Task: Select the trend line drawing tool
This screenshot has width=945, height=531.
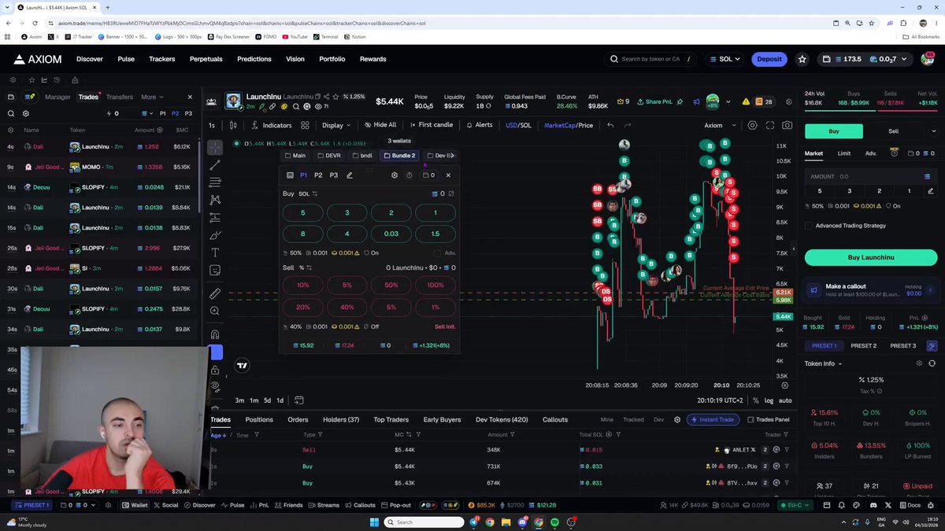Action: 215,165
